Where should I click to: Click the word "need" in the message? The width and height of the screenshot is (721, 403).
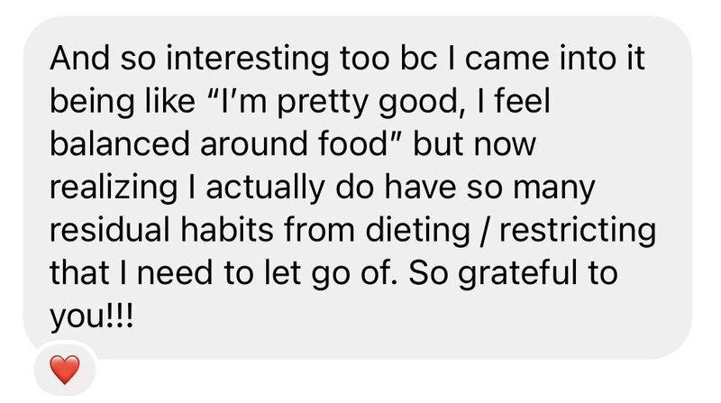175,272
